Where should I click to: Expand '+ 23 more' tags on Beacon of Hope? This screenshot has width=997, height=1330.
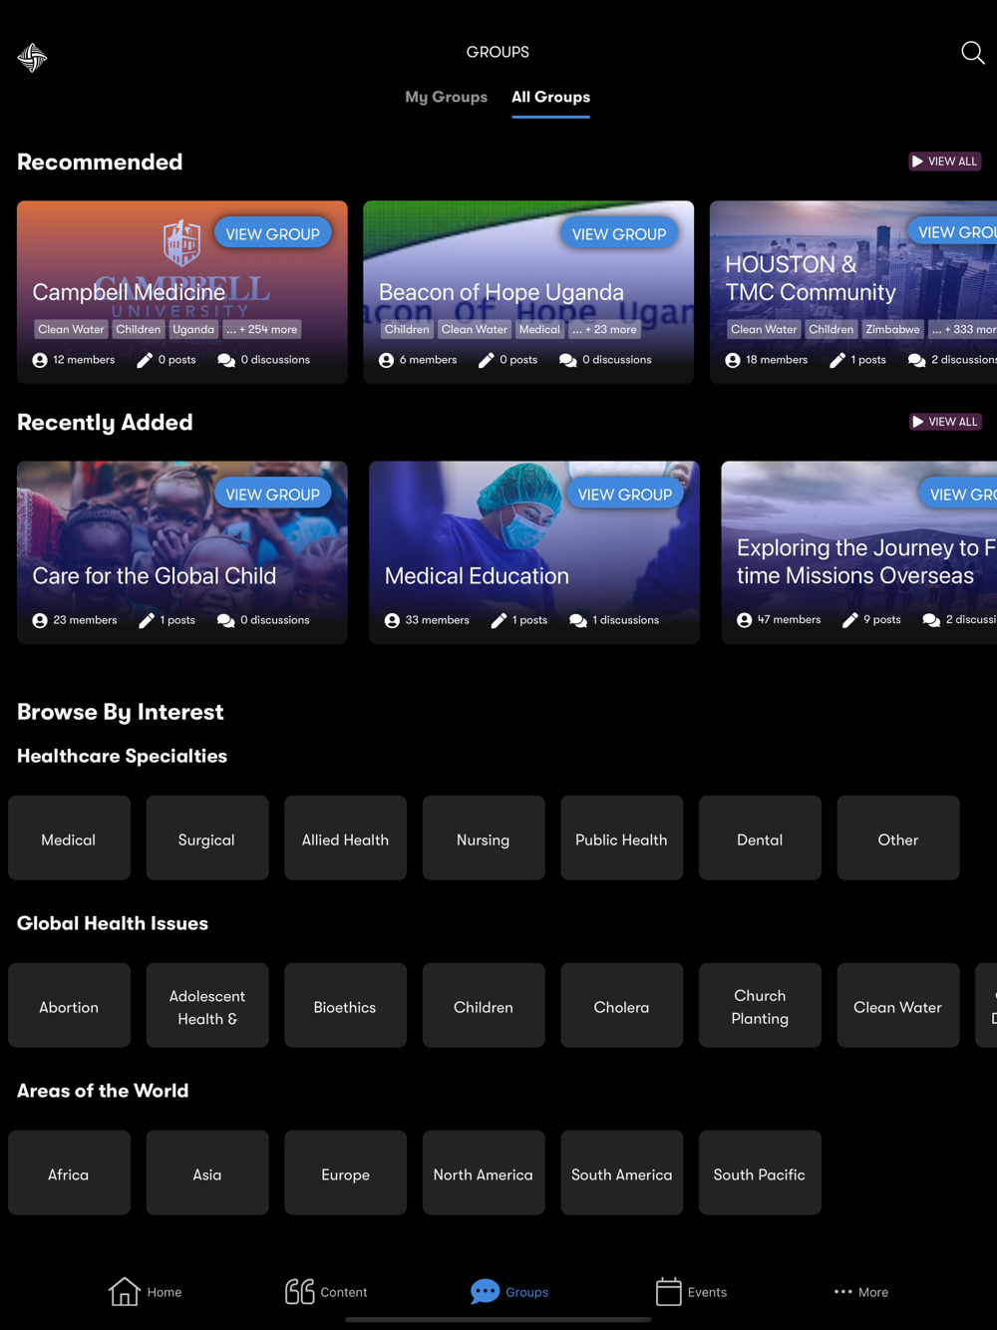pyautogui.click(x=604, y=329)
